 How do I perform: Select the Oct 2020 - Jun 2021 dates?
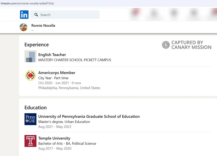pos(60,83)
